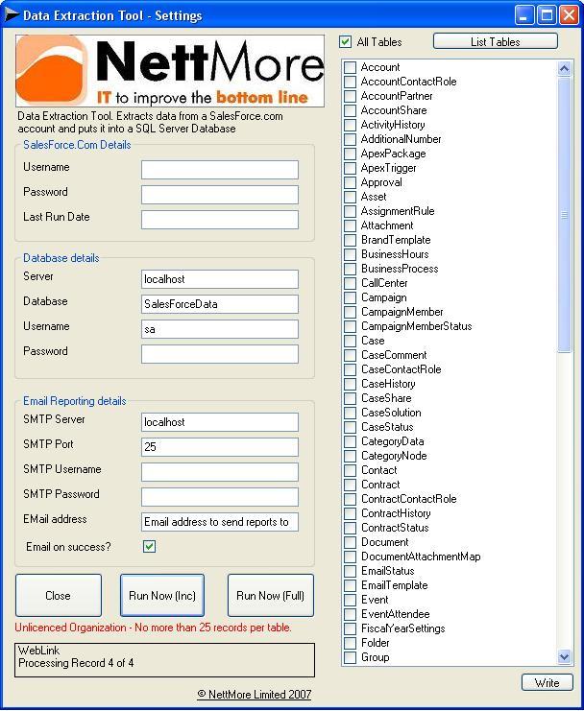
Task: Click the SMTP Username field
Action: pyautogui.click(x=220, y=471)
